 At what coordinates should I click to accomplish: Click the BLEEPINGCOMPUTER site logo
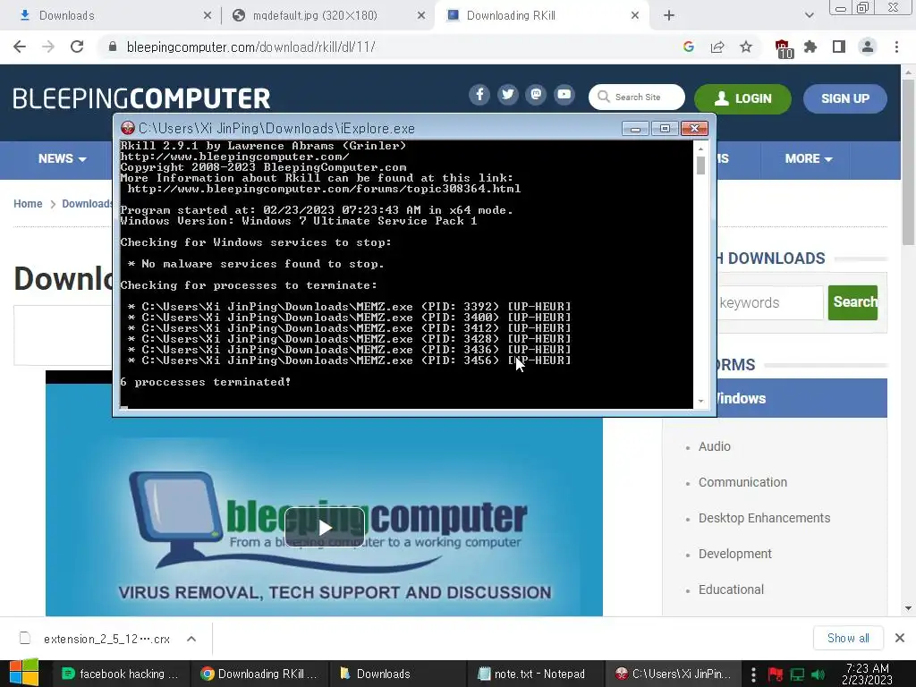141,98
